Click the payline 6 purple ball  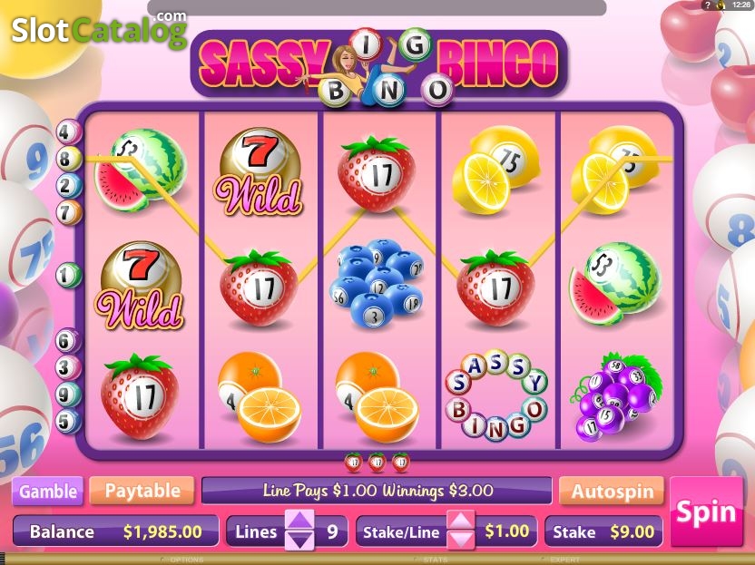68,341
